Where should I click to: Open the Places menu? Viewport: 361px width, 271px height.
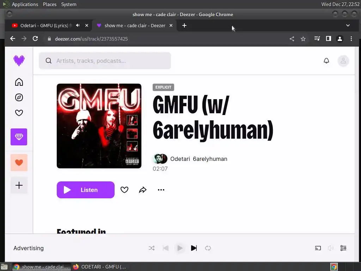49,4
